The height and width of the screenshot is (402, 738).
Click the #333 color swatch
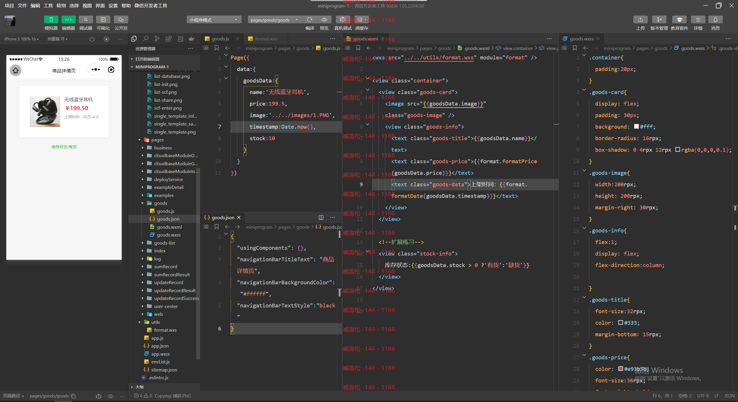coord(621,322)
